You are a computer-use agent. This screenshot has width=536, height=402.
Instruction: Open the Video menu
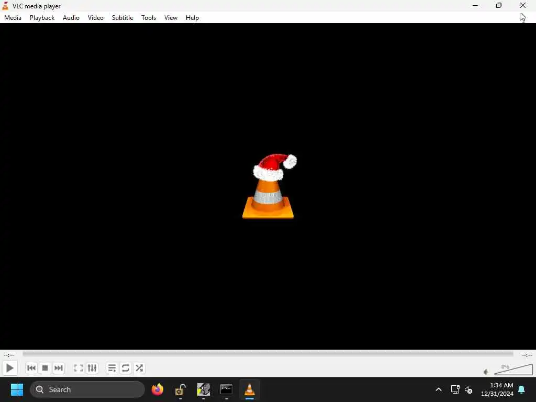tap(96, 18)
